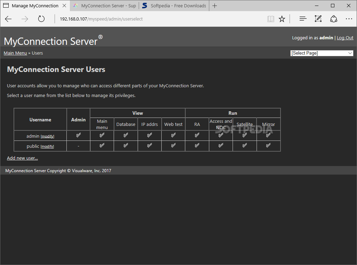Image resolution: width=357 pixels, height=265 pixels.
Task: Click the MyConnection Server Users heading
Action: coord(56,69)
